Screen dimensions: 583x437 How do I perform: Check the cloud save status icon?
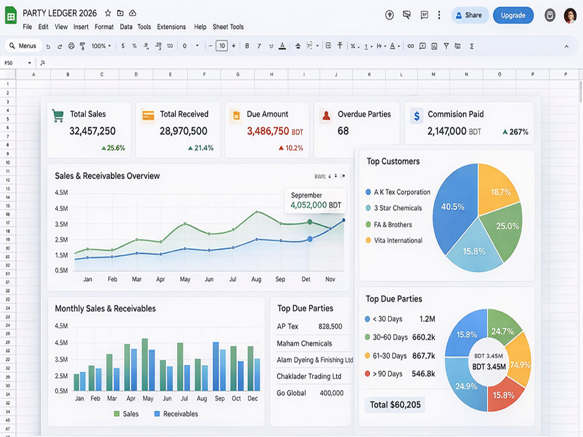[132, 13]
